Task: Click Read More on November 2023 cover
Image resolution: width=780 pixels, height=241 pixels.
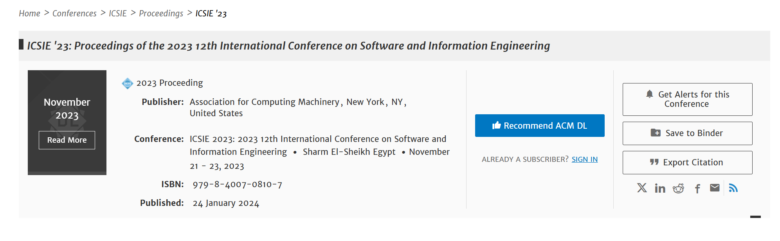Action: 67,140
